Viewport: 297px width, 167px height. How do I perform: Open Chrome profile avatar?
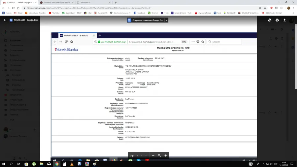[x=288, y=8]
